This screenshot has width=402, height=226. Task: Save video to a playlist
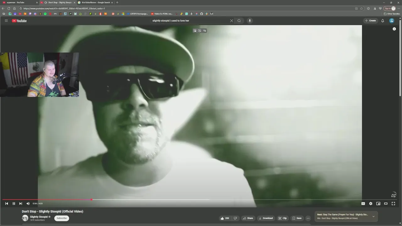point(297,218)
